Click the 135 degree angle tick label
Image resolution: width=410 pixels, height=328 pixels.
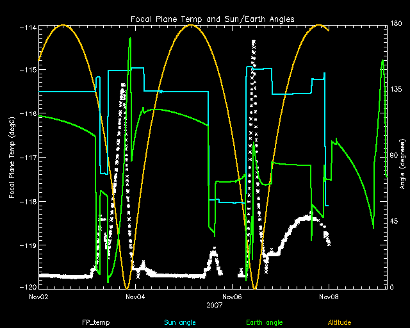tap(395, 90)
